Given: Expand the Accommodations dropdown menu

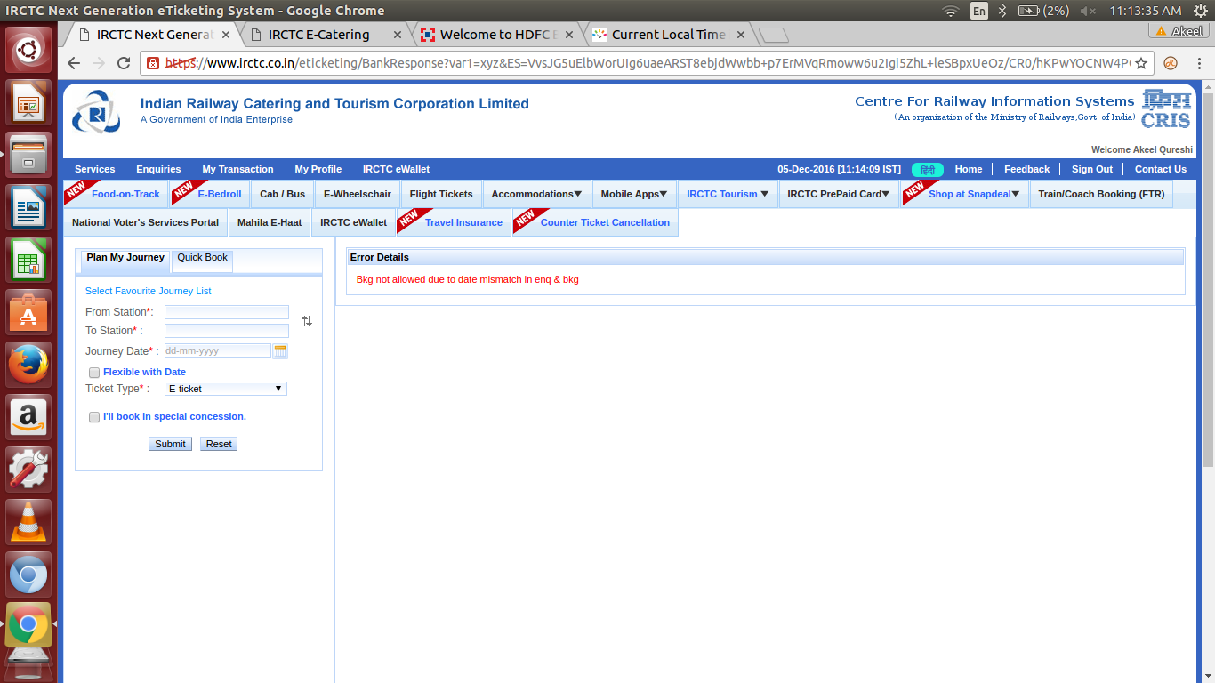Looking at the screenshot, I should 536,194.
